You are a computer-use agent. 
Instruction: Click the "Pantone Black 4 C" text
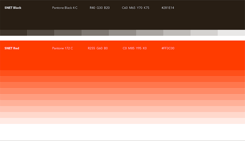65,8
